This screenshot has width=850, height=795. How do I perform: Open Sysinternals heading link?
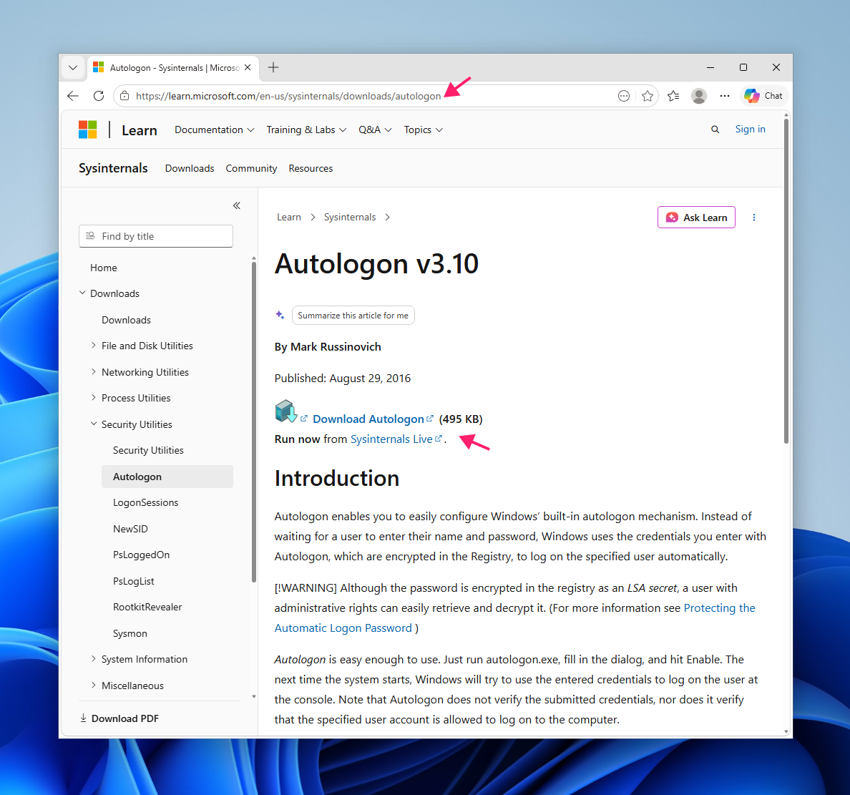coord(113,168)
